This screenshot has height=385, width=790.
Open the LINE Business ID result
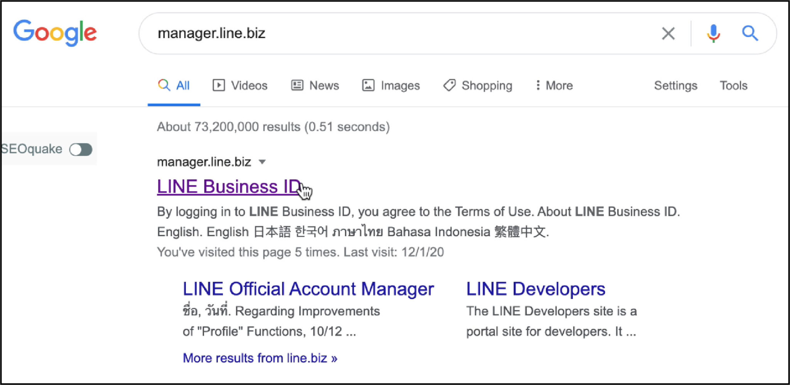pyautogui.click(x=228, y=187)
